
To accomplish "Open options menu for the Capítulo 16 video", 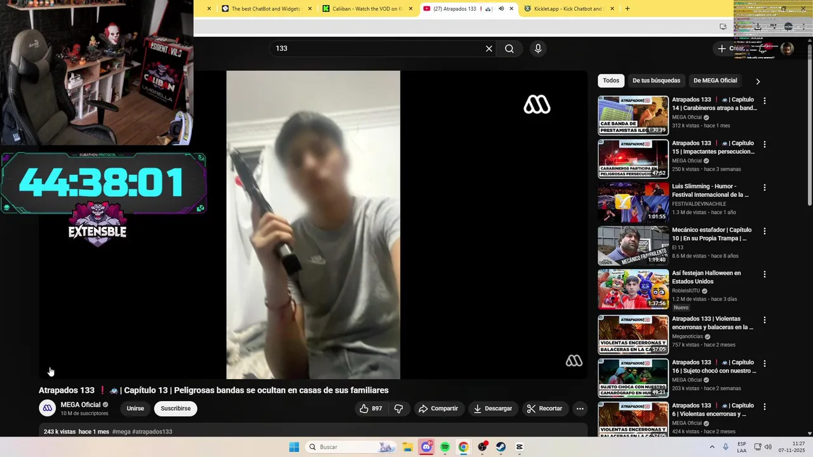I will pos(765,364).
